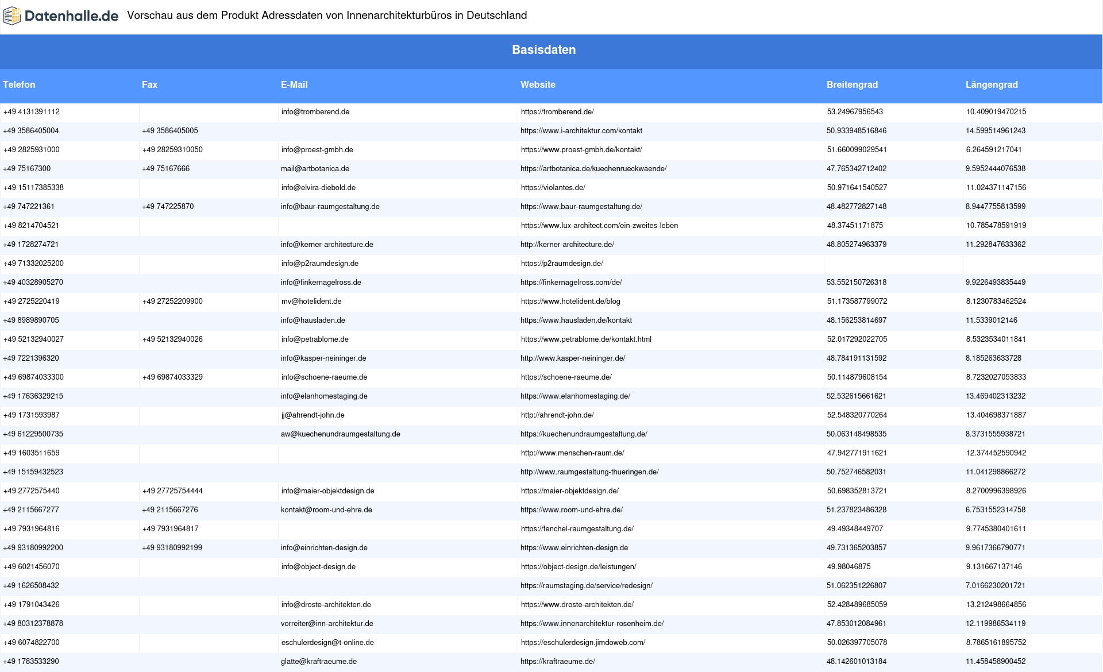Image resolution: width=1103 pixels, height=672 pixels.
Task: Open the https://kuechenundraumgestaltung.de/ website link
Action: [584, 434]
